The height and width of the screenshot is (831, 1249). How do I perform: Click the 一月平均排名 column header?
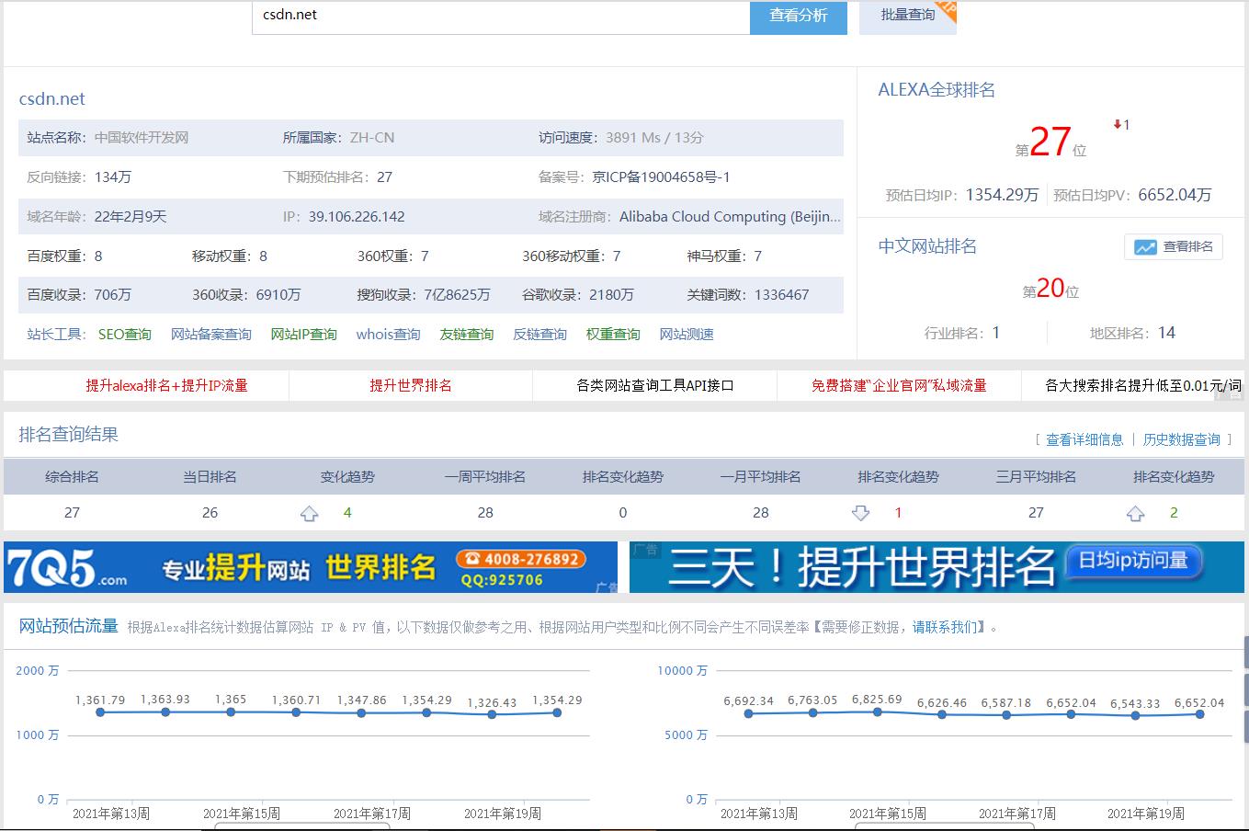[x=761, y=477]
